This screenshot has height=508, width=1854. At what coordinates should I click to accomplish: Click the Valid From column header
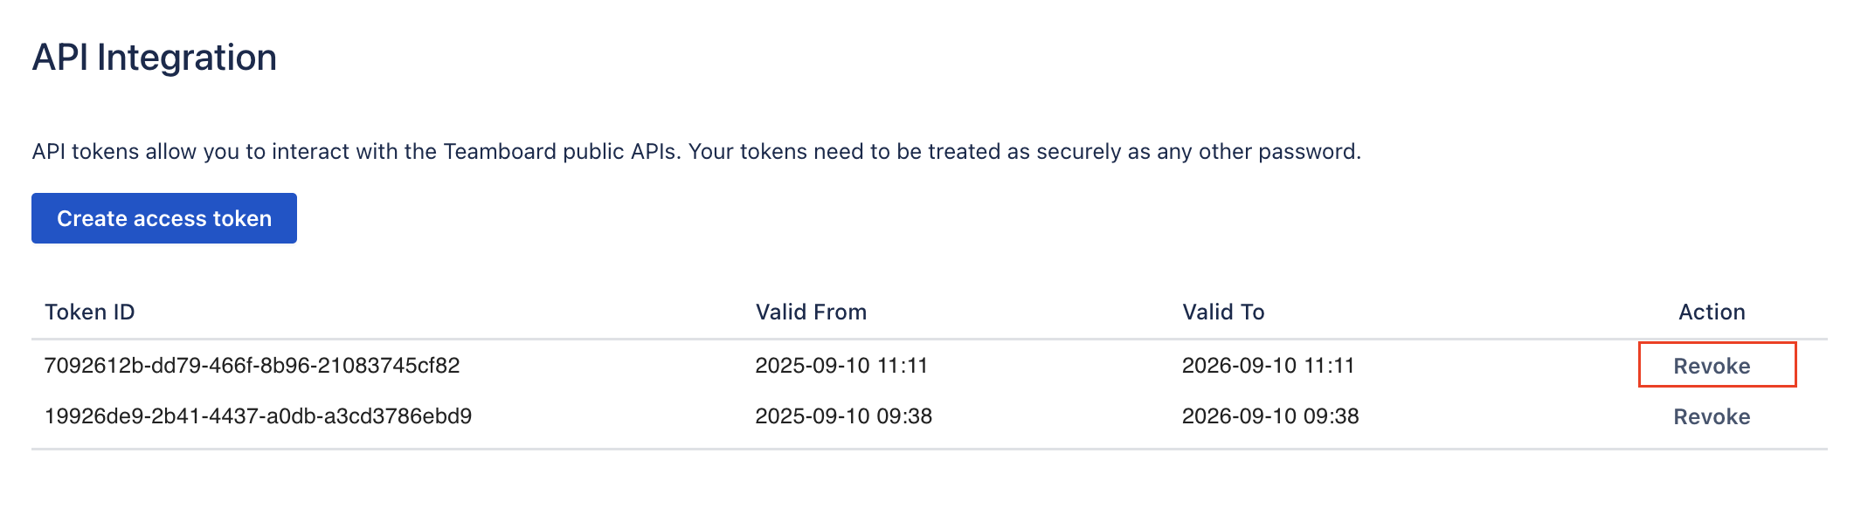click(x=811, y=312)
